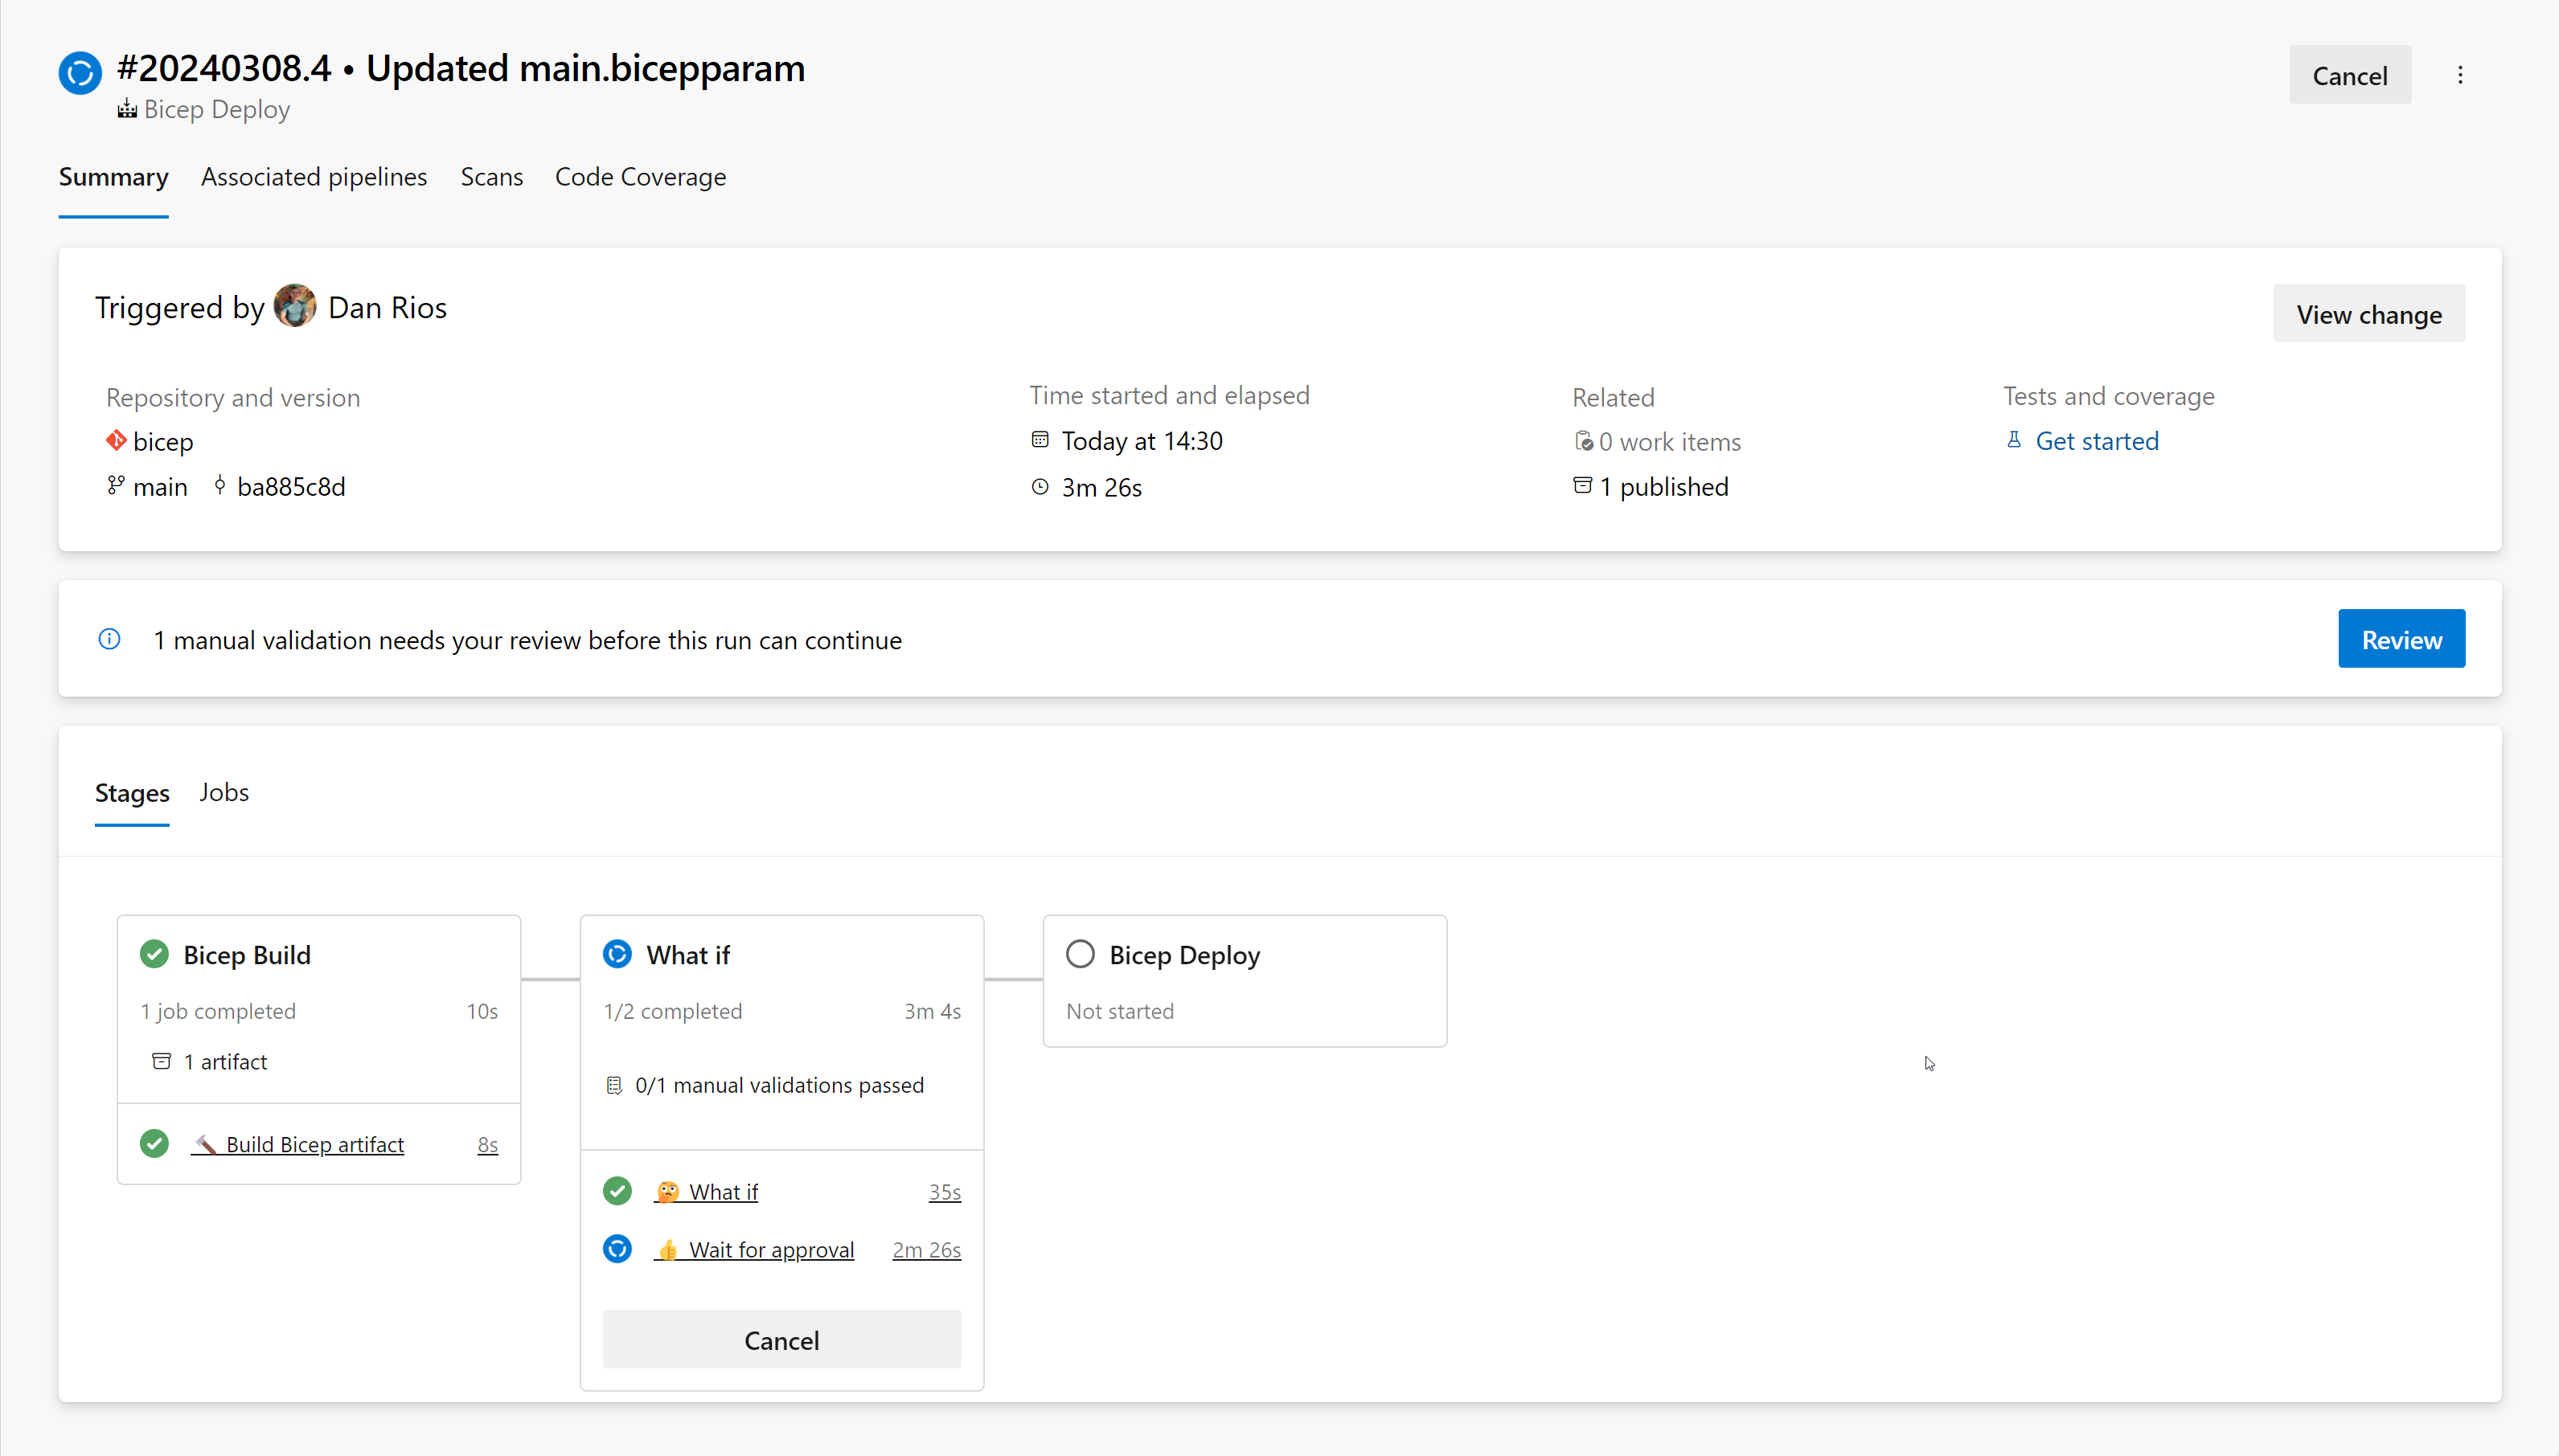This screenshot has width=2559, height=1456.
Task: Switch to the Summary tab
Action: (113, 177)
